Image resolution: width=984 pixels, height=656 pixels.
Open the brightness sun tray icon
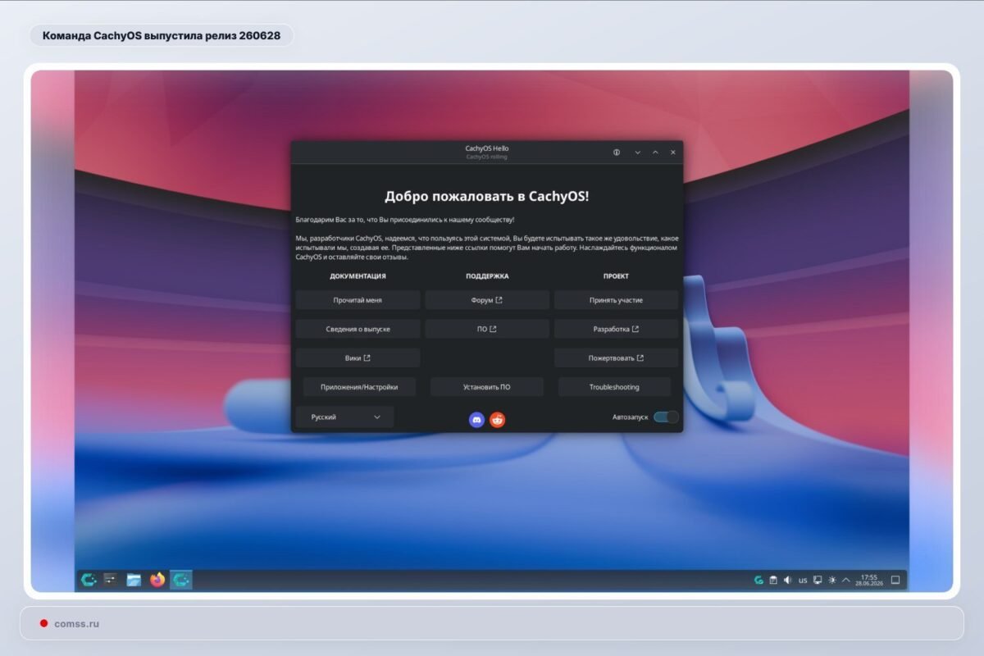pos(832,580)
